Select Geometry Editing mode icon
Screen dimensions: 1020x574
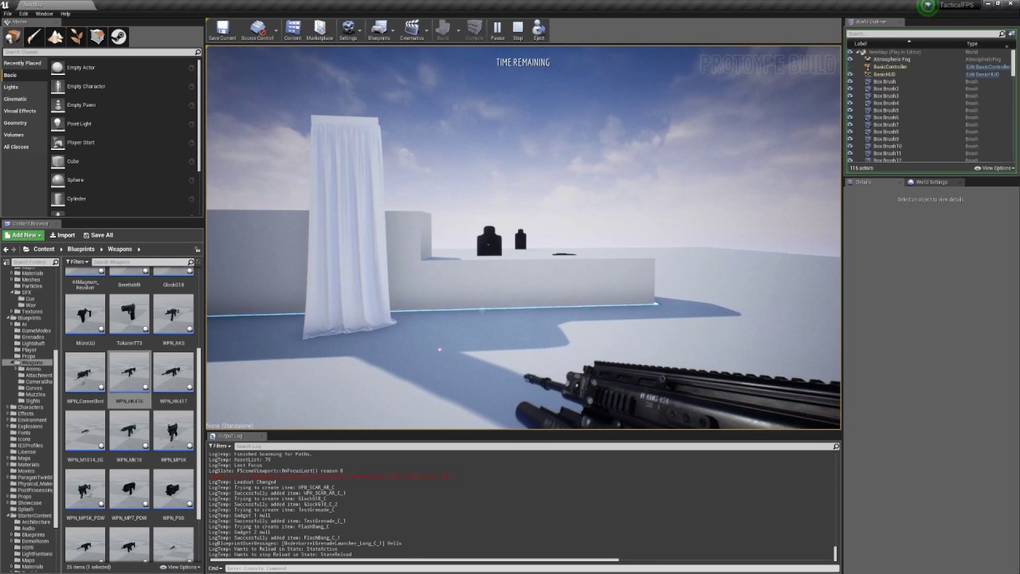(x=97, y=37)
